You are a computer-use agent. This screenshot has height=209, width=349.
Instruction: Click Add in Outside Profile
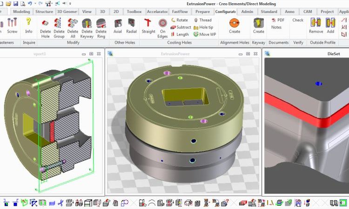(x=330, y=26)
